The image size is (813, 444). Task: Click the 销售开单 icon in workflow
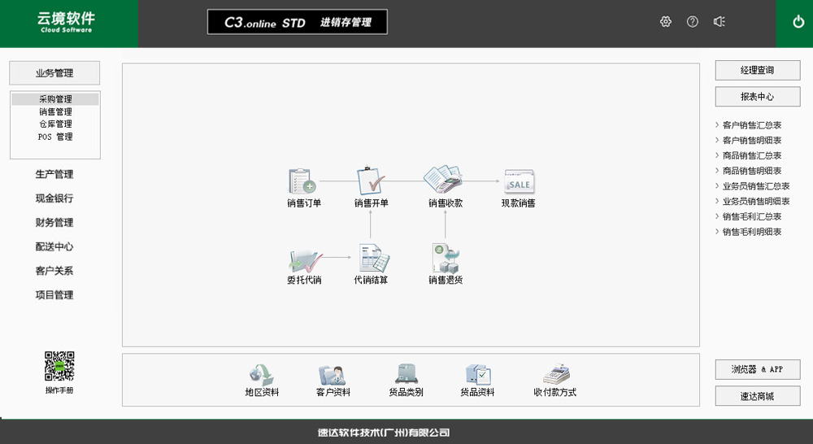point(371,181)
